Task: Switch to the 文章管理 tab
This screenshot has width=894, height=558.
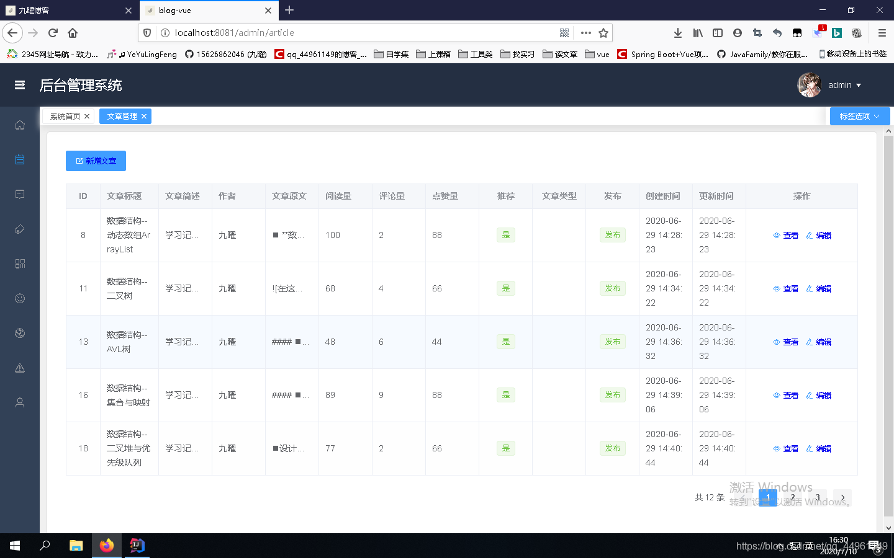Action: point(122,116)
